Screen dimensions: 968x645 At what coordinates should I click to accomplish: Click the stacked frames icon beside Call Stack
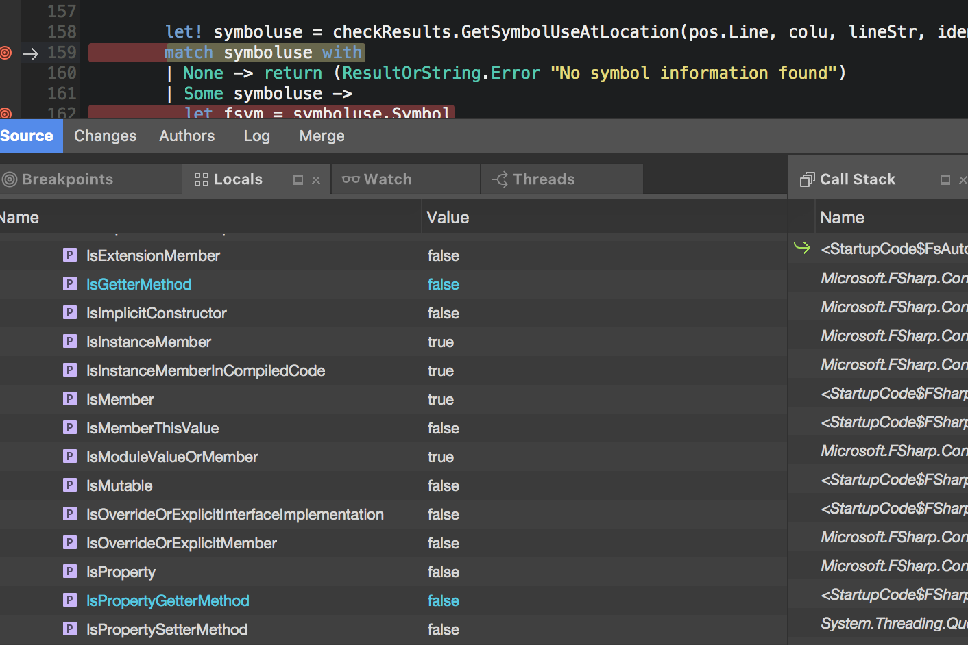(806, 179)
